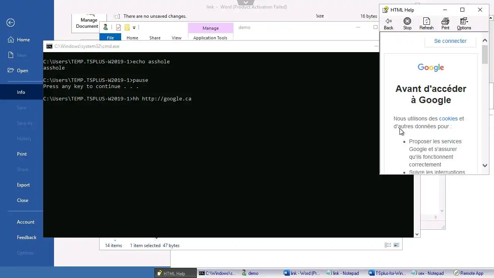Click the 16 bytes size value in Word
Viewport: 494px width, 278px height.
click(x=369, y=16)
